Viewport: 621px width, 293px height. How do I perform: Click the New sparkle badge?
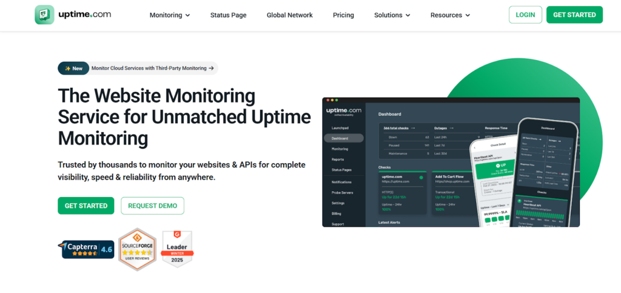tap(73, 68)
